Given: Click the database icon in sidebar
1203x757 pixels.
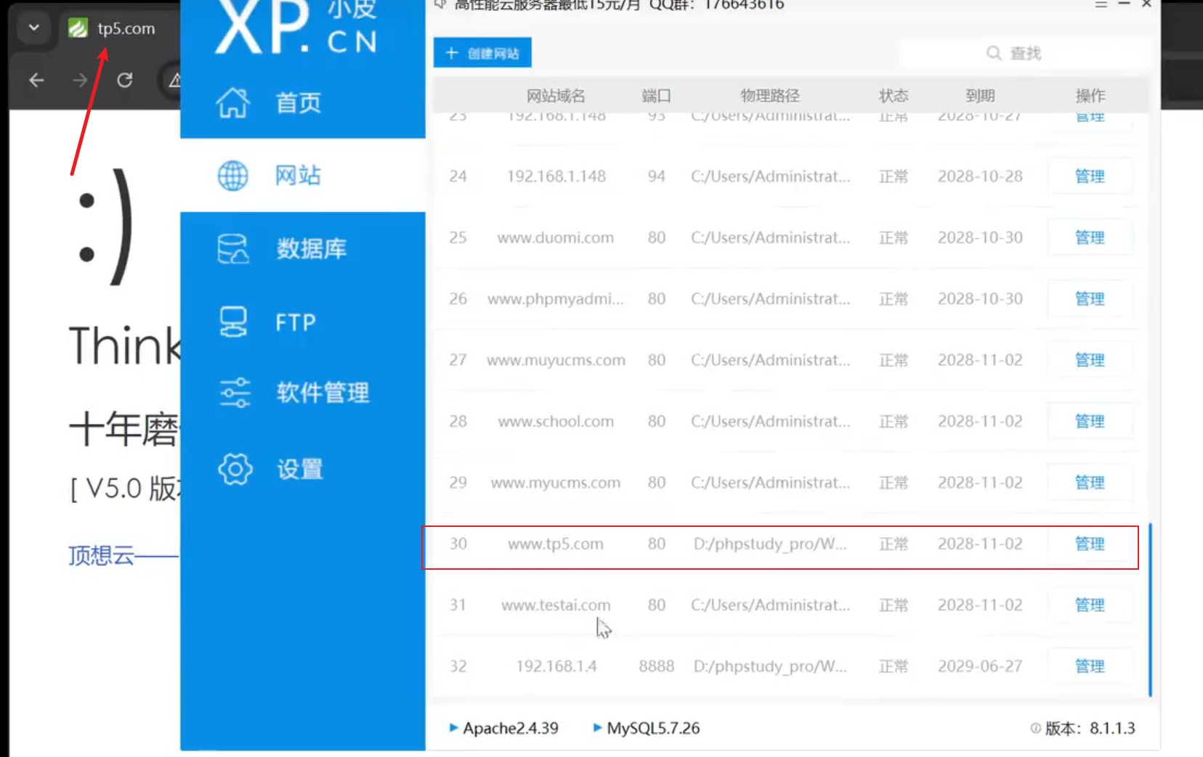Looking at the screenshot, I should pyautogui.click(x=232, y=249).
